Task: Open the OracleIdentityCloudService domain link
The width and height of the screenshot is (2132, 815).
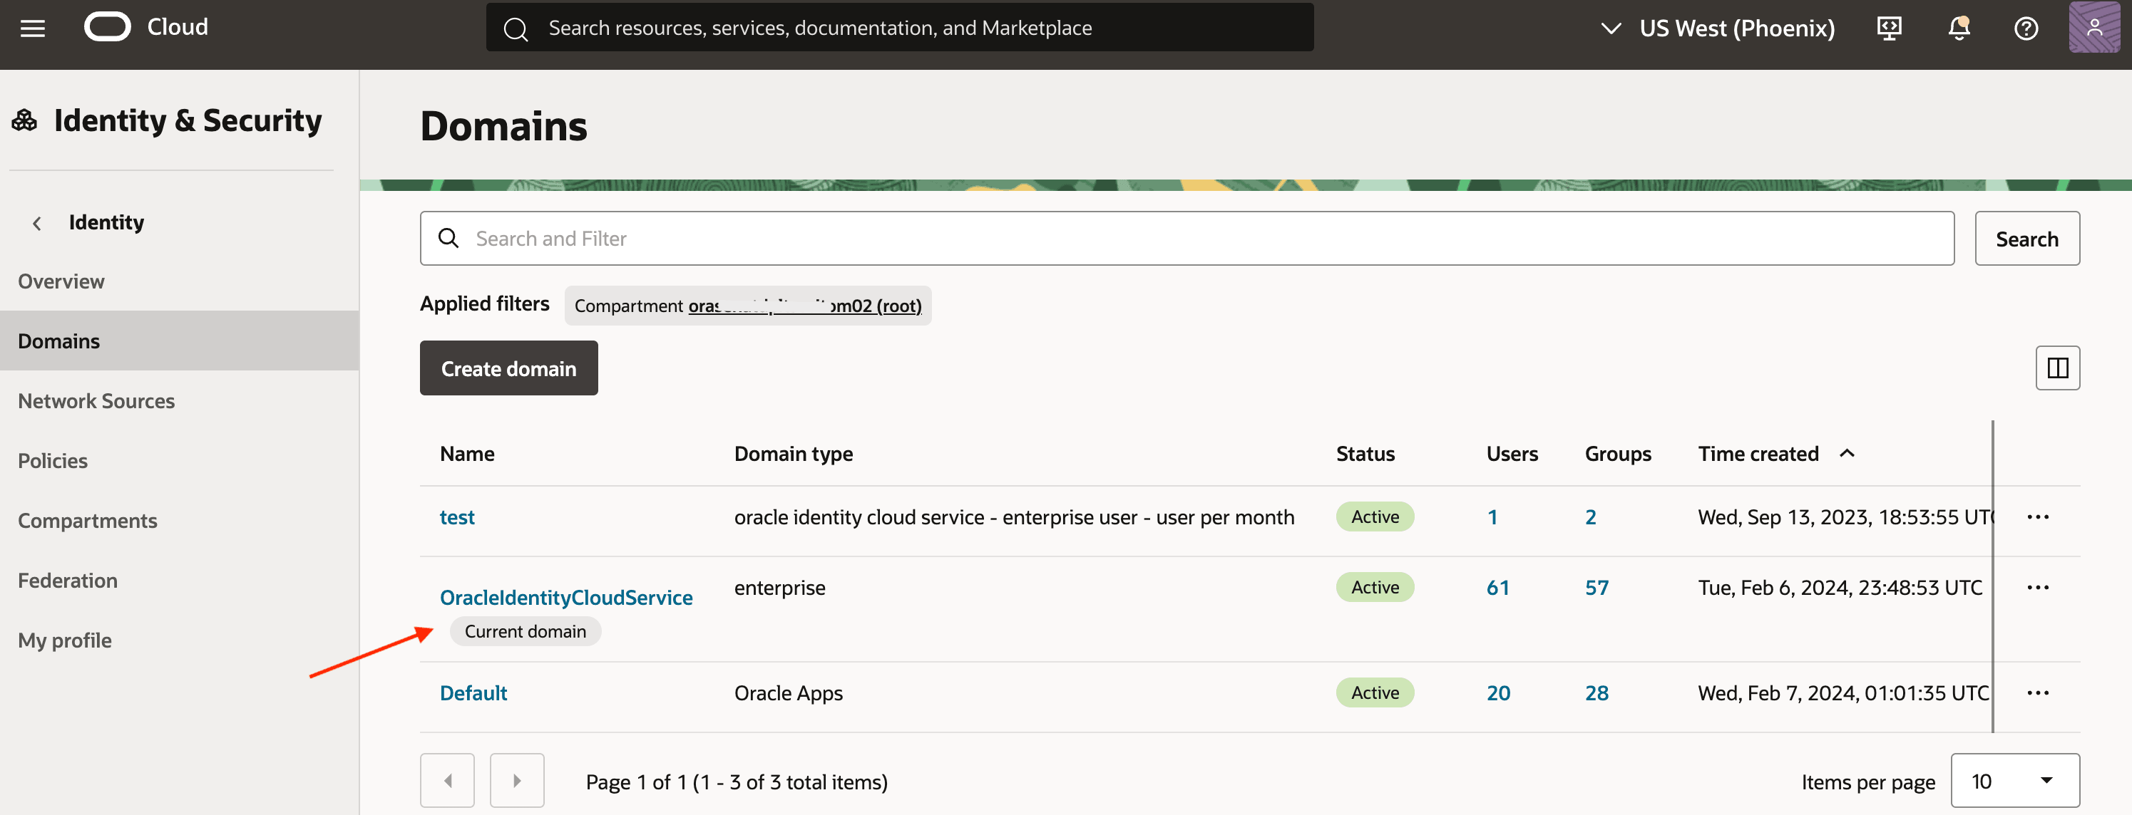Action: click(566, 597)
